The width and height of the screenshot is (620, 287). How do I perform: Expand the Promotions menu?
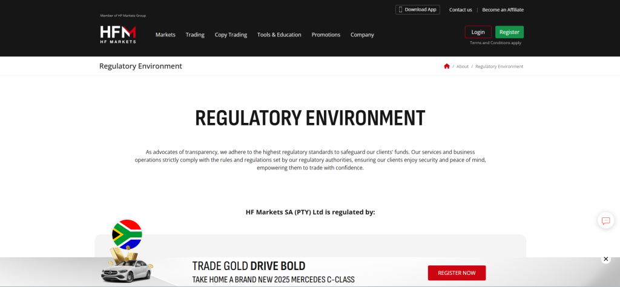click(x=326, y=35)
